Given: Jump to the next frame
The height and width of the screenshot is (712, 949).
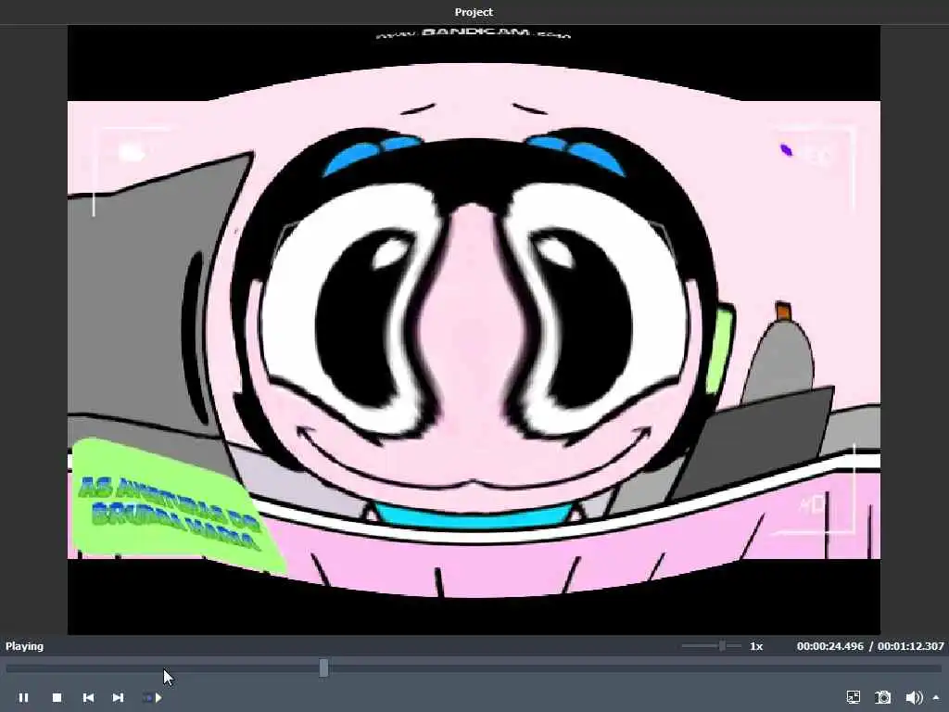Looking at the screenshot, I should click(x=118, y=697).
